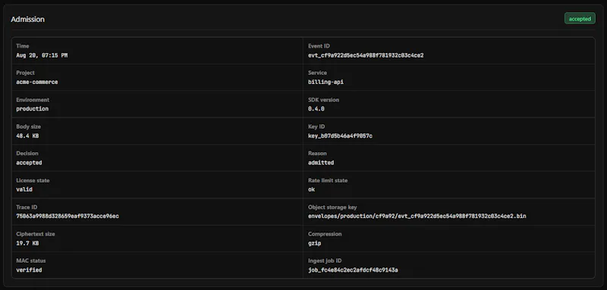This screenshot has width=607, height=290.
Task: Click the 'Project' field label
Action: tap(25, 73)
